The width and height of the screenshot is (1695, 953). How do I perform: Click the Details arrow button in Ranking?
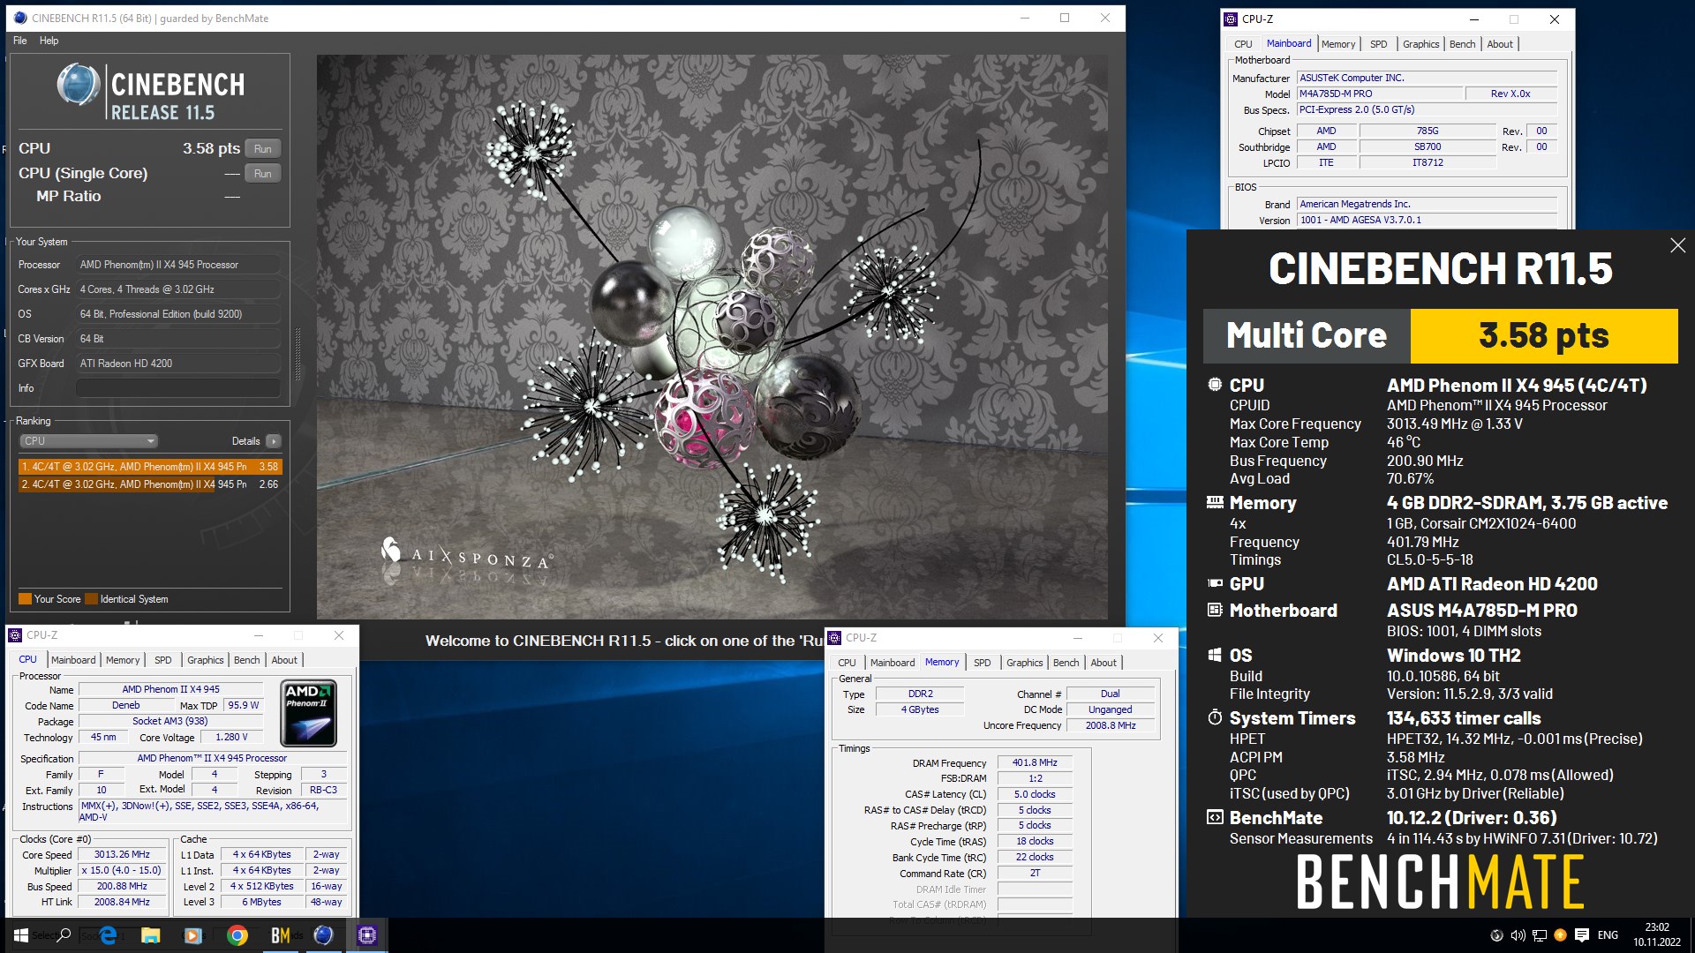(273, 441)
